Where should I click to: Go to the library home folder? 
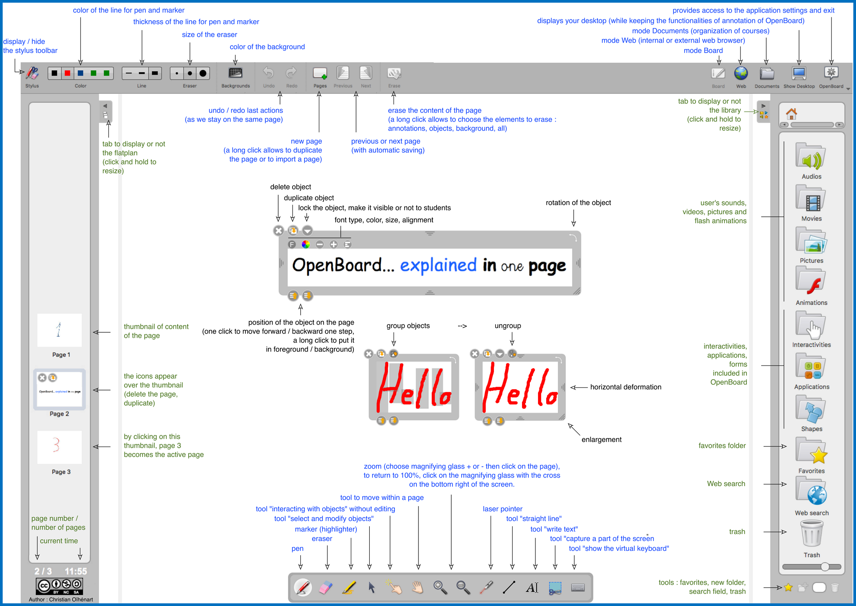click(x=791, y=114)
